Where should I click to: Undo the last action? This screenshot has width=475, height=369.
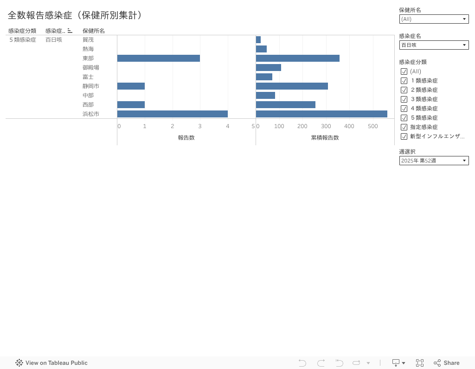(302, 363)
